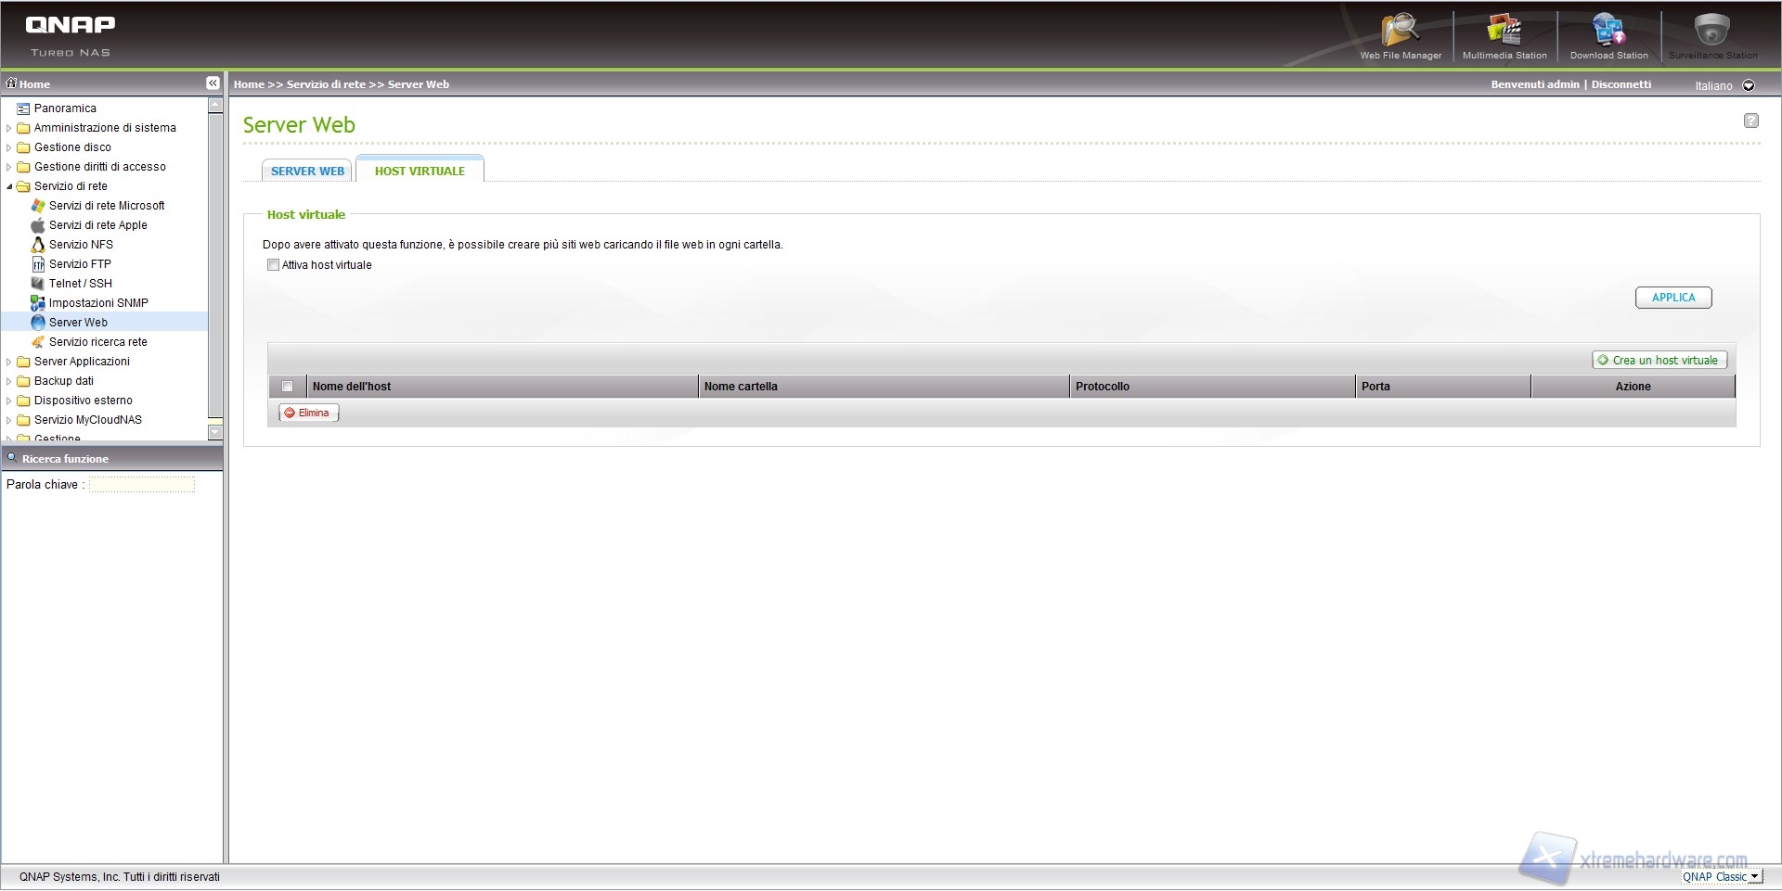
Task: Open the Italiano language dropdown
Action: point(1749,85)
